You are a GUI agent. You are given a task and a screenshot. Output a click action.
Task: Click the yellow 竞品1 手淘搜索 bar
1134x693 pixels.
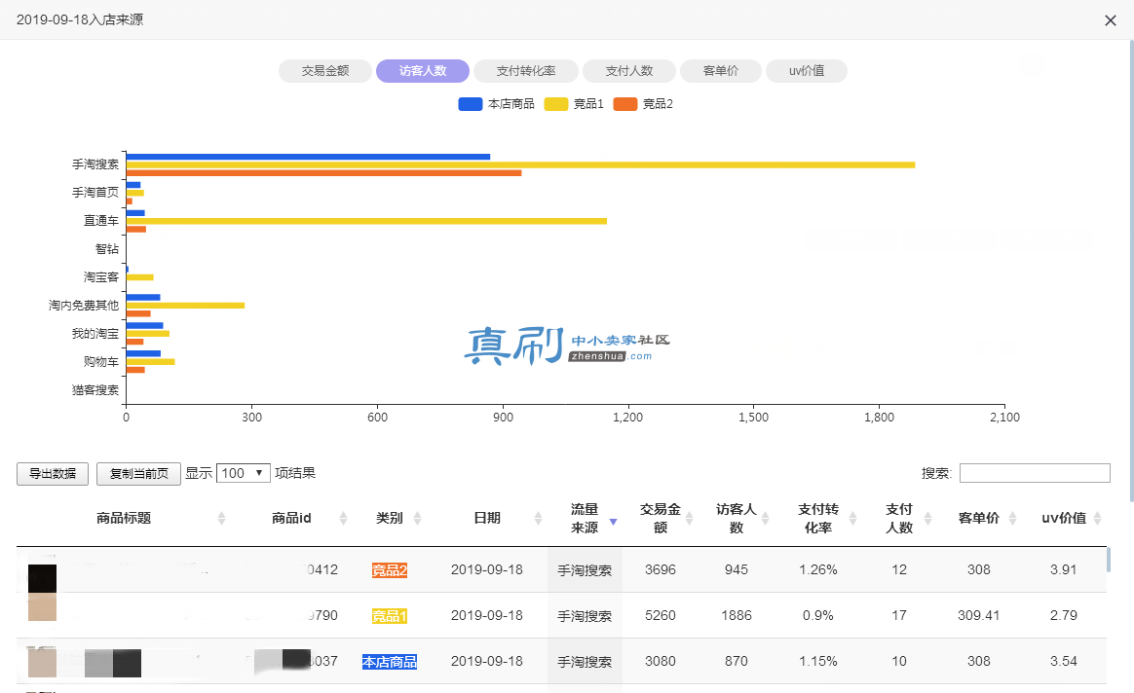click(x=520, y=164)
